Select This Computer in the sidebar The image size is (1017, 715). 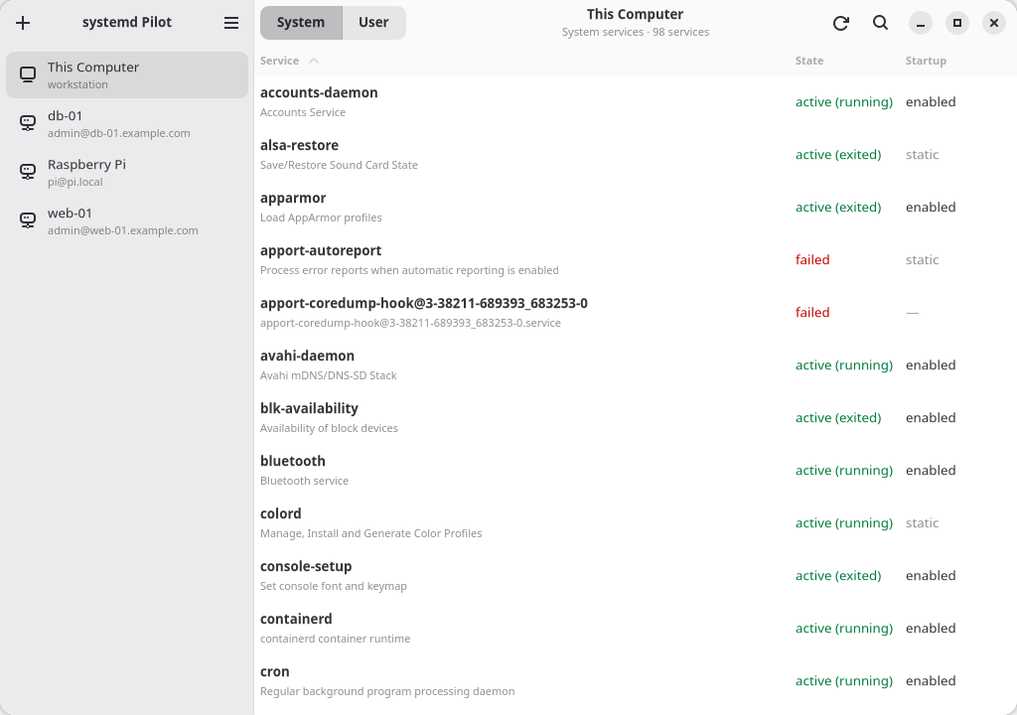pyautogui.click(x=127, y=74)
